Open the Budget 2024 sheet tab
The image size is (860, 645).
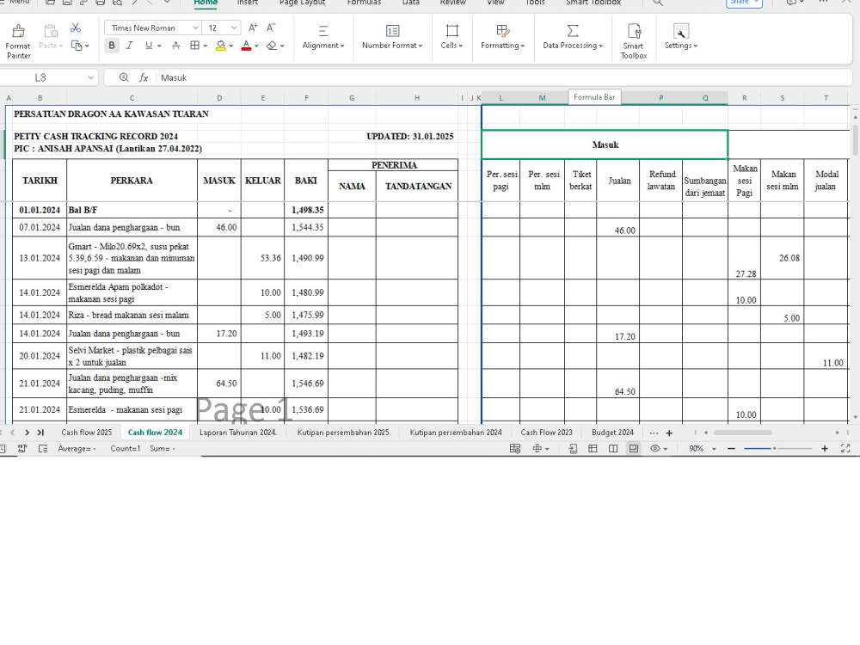point(612,433)
